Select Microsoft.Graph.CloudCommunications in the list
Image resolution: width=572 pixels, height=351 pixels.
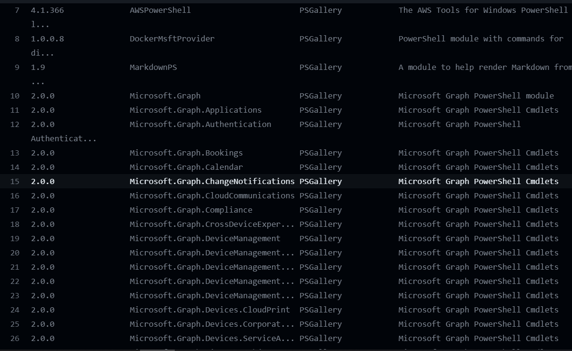click(x=212, y=195)
